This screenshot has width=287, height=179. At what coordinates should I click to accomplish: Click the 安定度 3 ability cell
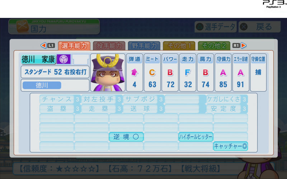pos(227,109)
